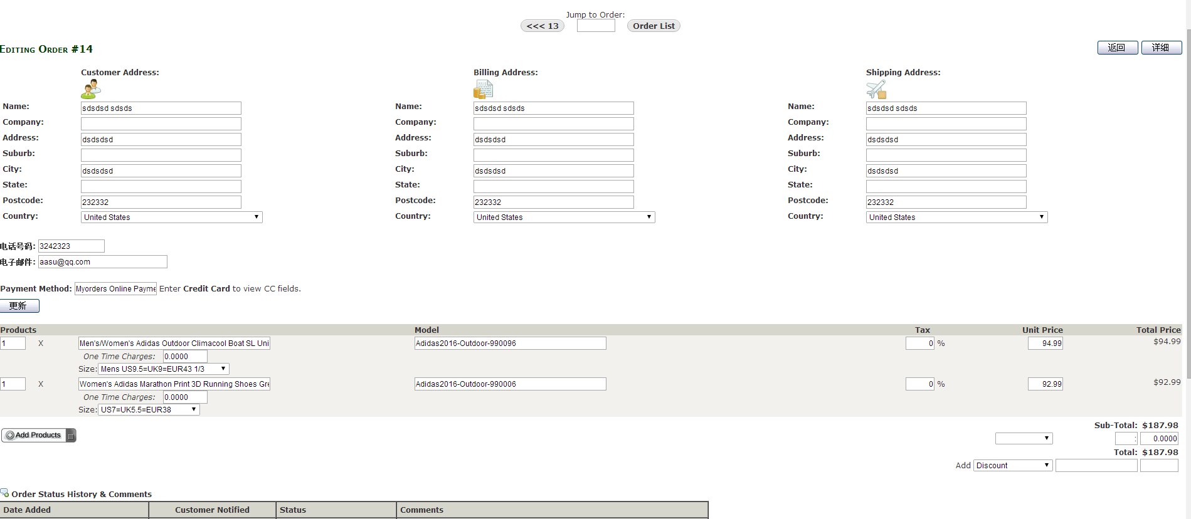
Task: Click the 返回 back button
Action: pos(1117,48)
